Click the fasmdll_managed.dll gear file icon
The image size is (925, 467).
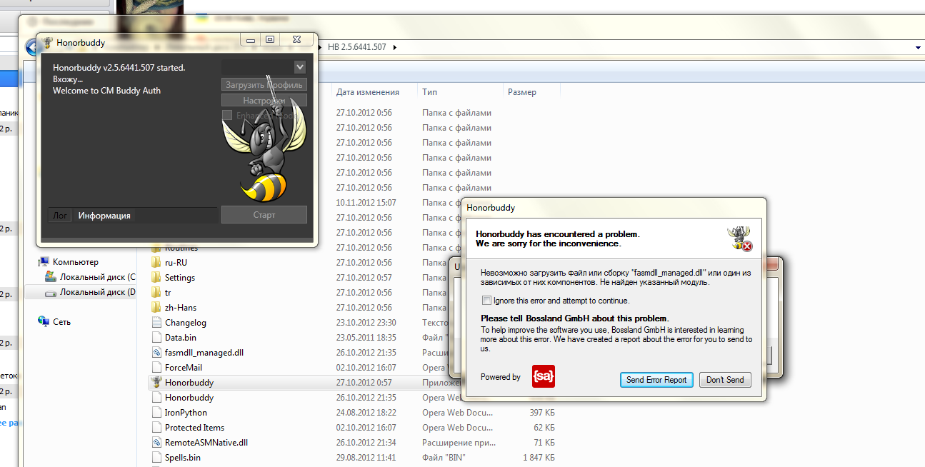(157, 352)
